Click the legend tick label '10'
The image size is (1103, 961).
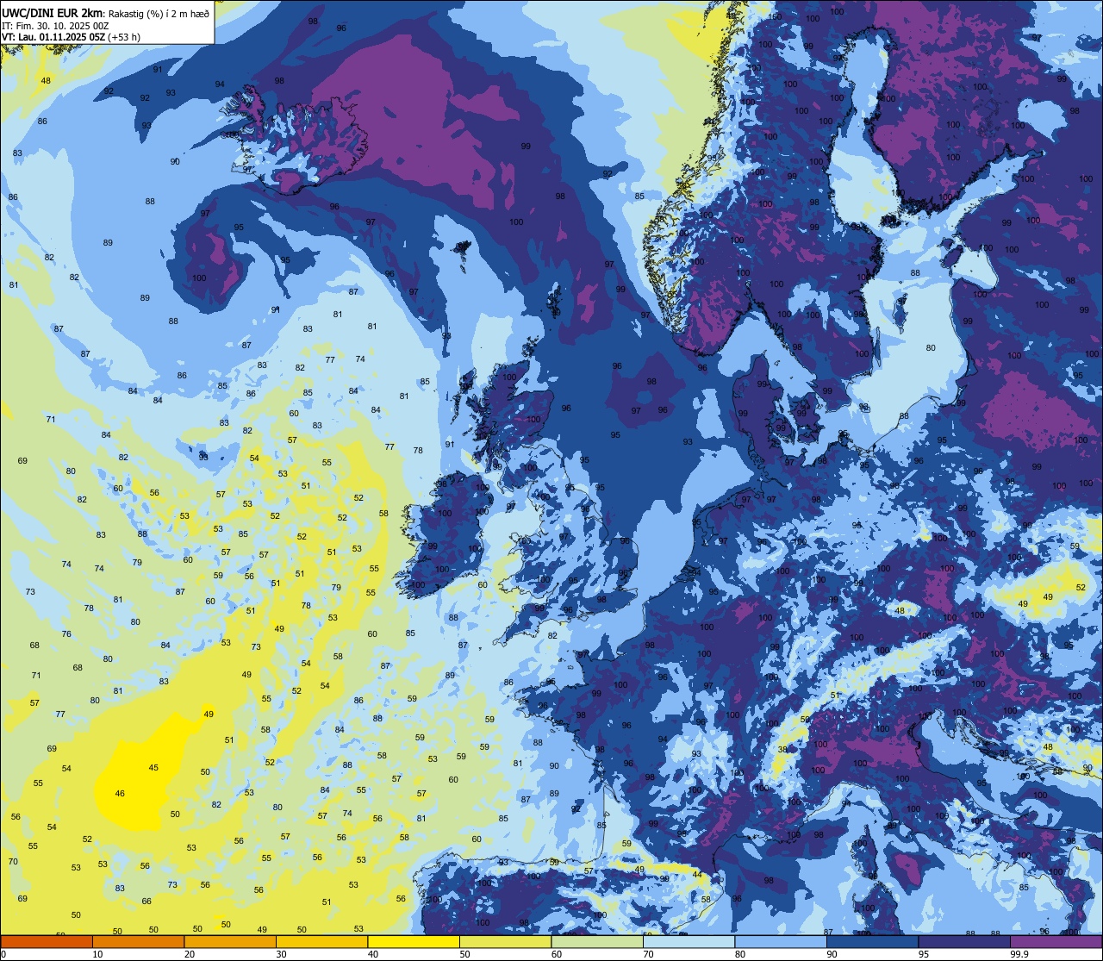[97, 954]
